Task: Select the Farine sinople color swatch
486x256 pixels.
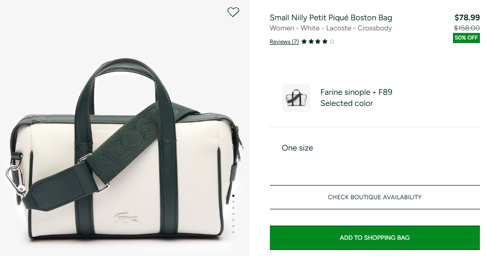Action: pyautogui.click(x=296, y=98)
